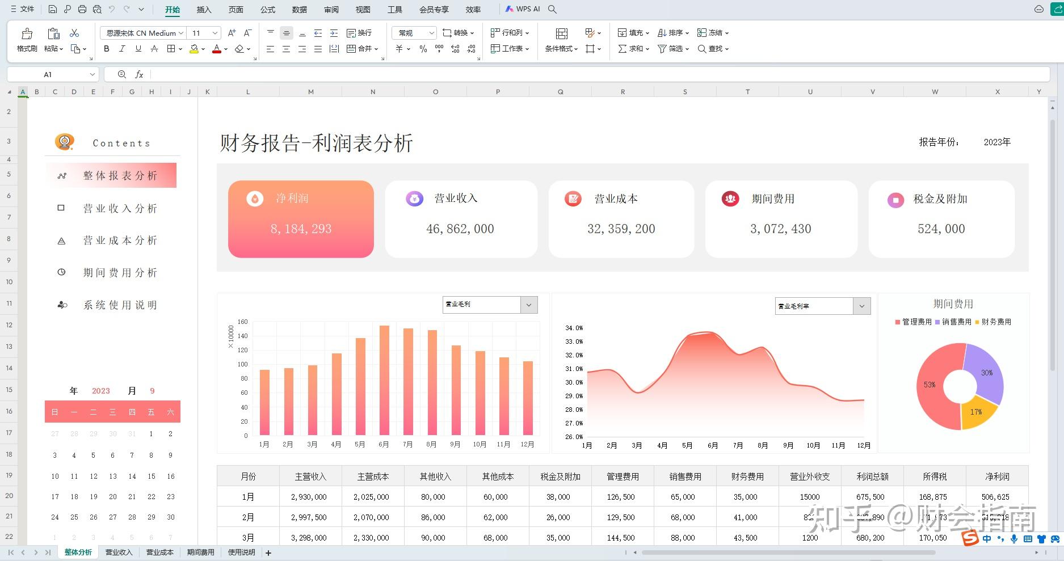Open the 营业毛利 chart selector dropdown

click(529, 305)
